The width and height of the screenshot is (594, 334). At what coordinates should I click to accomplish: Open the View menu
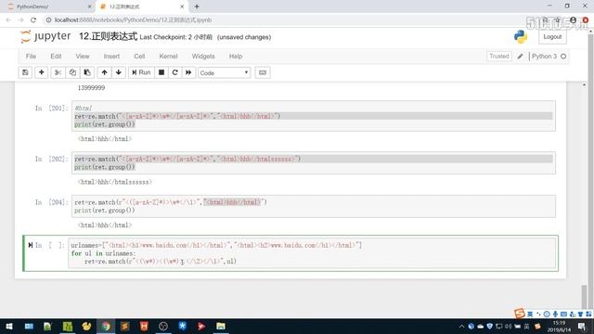(83, 56)
